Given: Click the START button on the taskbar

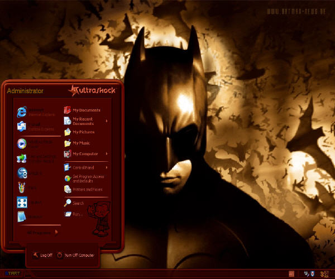Looking at the screenshot, I should click(x=13, y=273).
